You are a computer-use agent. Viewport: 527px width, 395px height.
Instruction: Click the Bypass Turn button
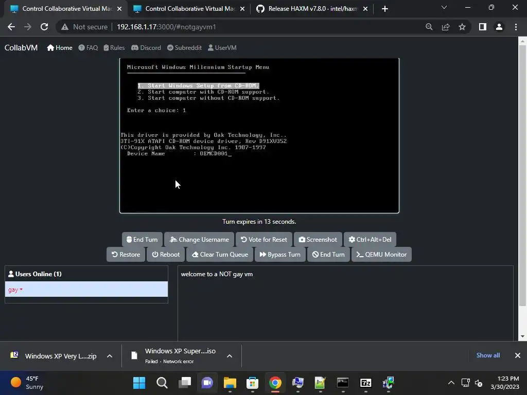click(280, 254)
